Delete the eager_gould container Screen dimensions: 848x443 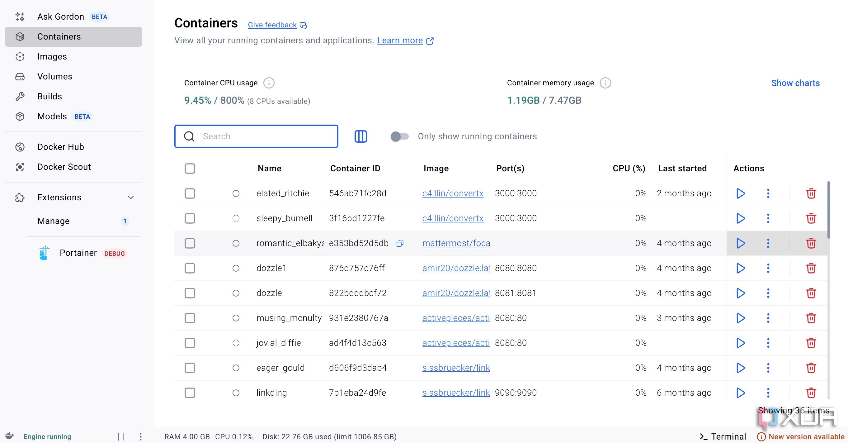(811, 368)
